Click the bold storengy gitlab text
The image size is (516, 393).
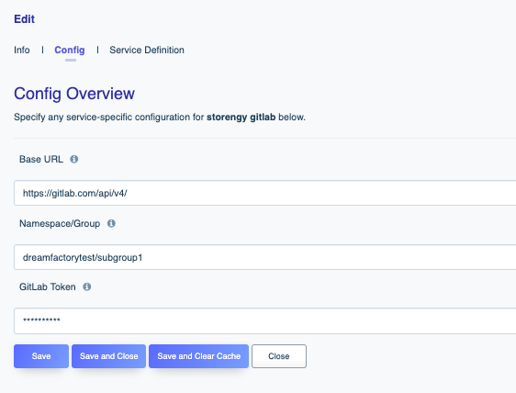(x=241, y=118)
